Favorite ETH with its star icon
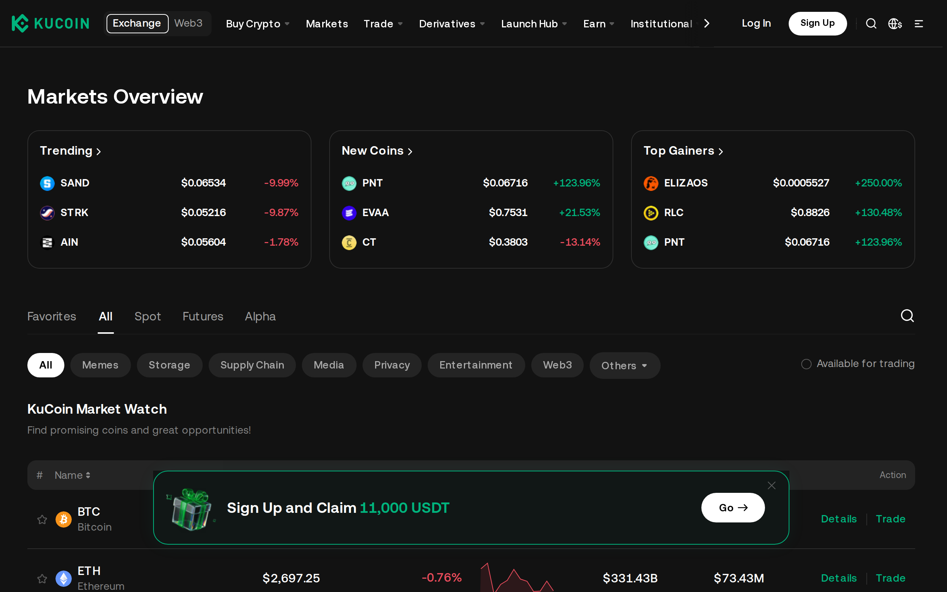The height and width of the screenshot is (592, 947). 42,578
